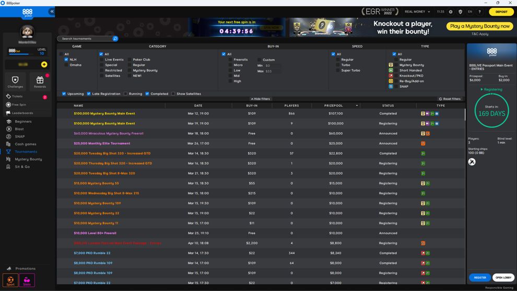Open settings gear icon in top bar

click(x=451, y=11)
